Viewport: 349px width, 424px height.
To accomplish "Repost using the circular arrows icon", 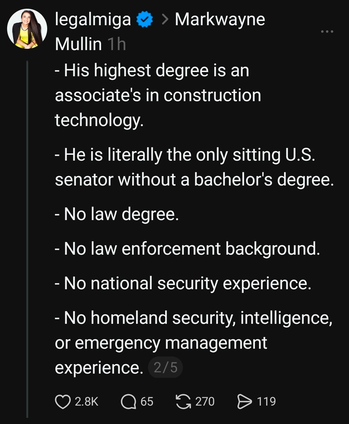I will (x=183, y=402).
